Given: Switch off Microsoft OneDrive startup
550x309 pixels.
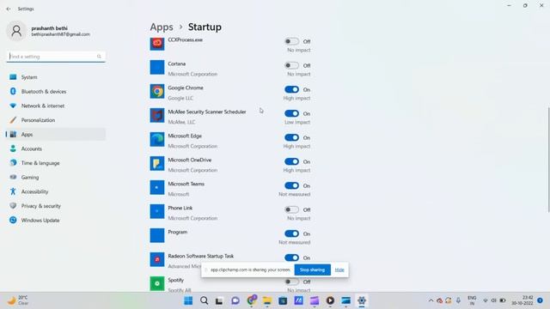Looking at the screenshot, I should tap(291, 161).
